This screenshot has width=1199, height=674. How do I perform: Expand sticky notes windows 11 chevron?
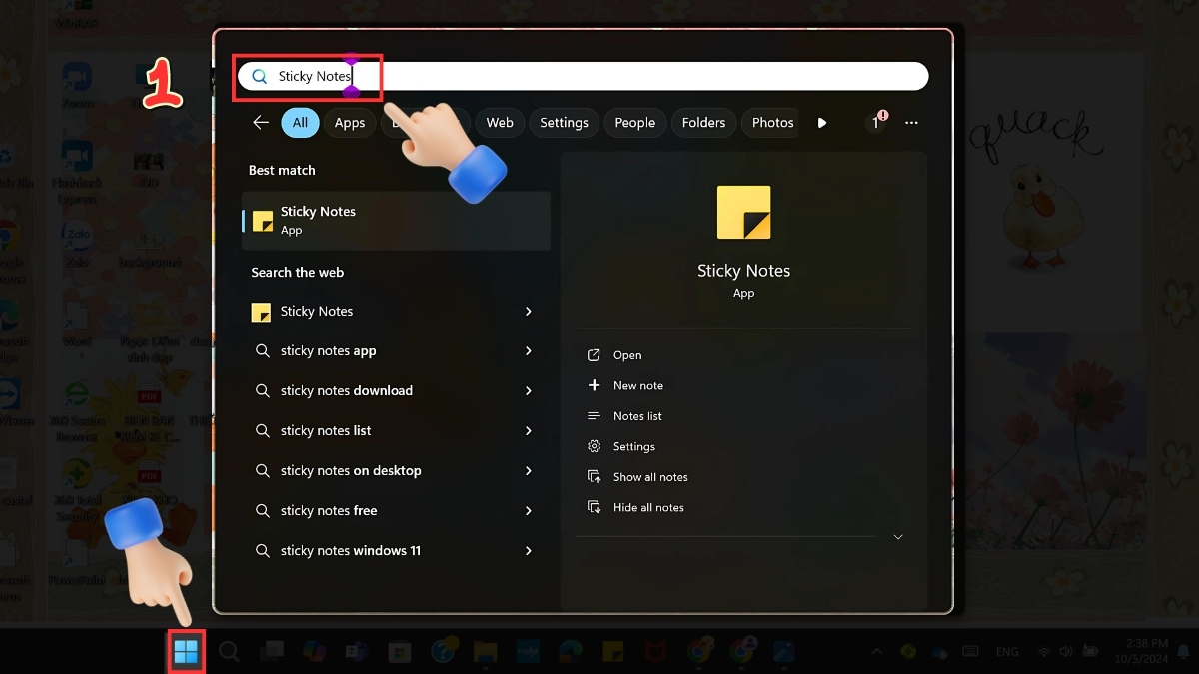tap(529, 551)
